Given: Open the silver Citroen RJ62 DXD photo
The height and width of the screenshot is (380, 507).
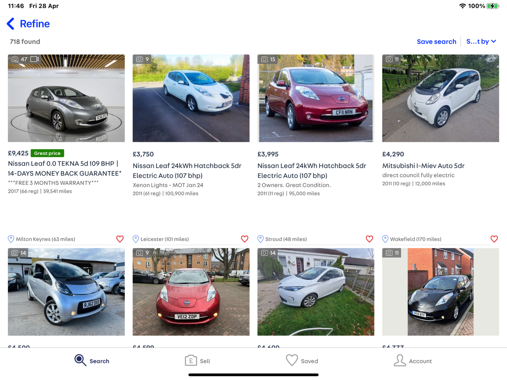Looking at the screenshot, I should [66, 292].
